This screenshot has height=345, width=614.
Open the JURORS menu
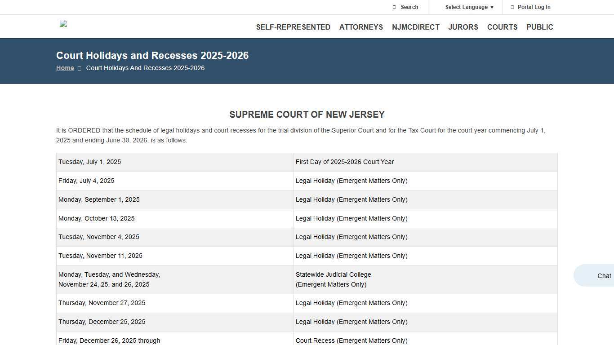463,27
